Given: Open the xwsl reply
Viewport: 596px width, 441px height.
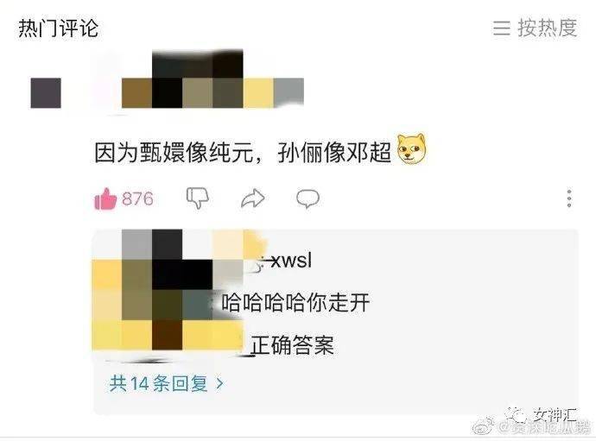Looking at the screenshot, I should click(291, 261).
